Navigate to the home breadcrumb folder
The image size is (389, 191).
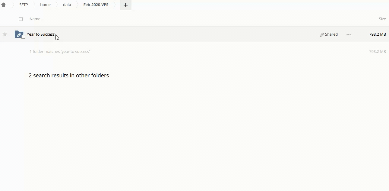46,5
